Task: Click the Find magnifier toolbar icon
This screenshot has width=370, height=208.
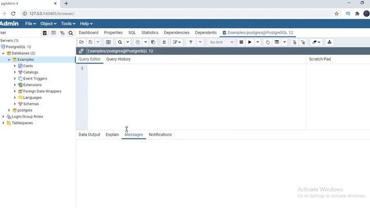Action: [120, 42]
